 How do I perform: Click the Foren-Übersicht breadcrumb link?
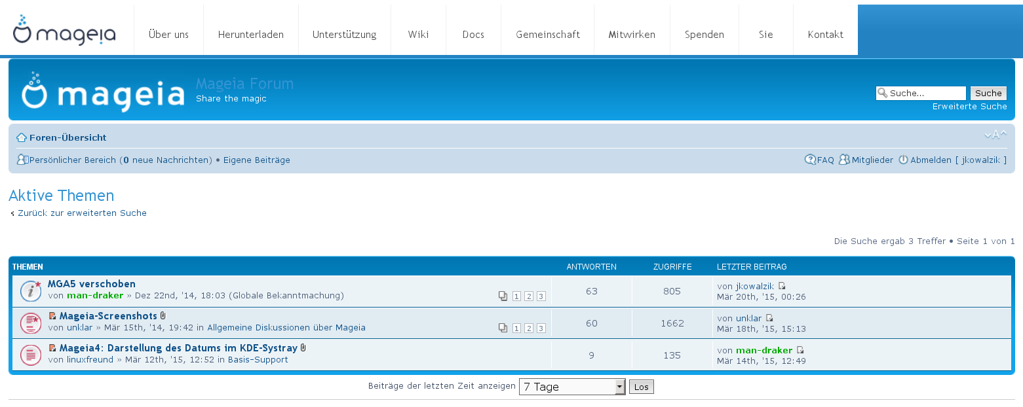click(68, 137)
